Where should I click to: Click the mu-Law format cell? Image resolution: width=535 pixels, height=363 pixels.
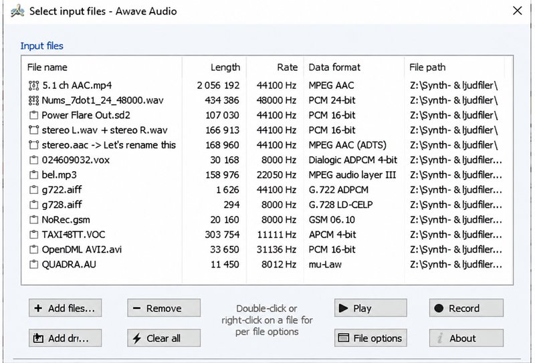tap(325, 265)
